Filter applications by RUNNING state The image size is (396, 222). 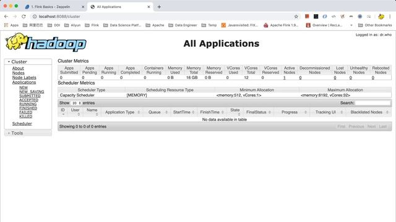click(x=28, y=104)
